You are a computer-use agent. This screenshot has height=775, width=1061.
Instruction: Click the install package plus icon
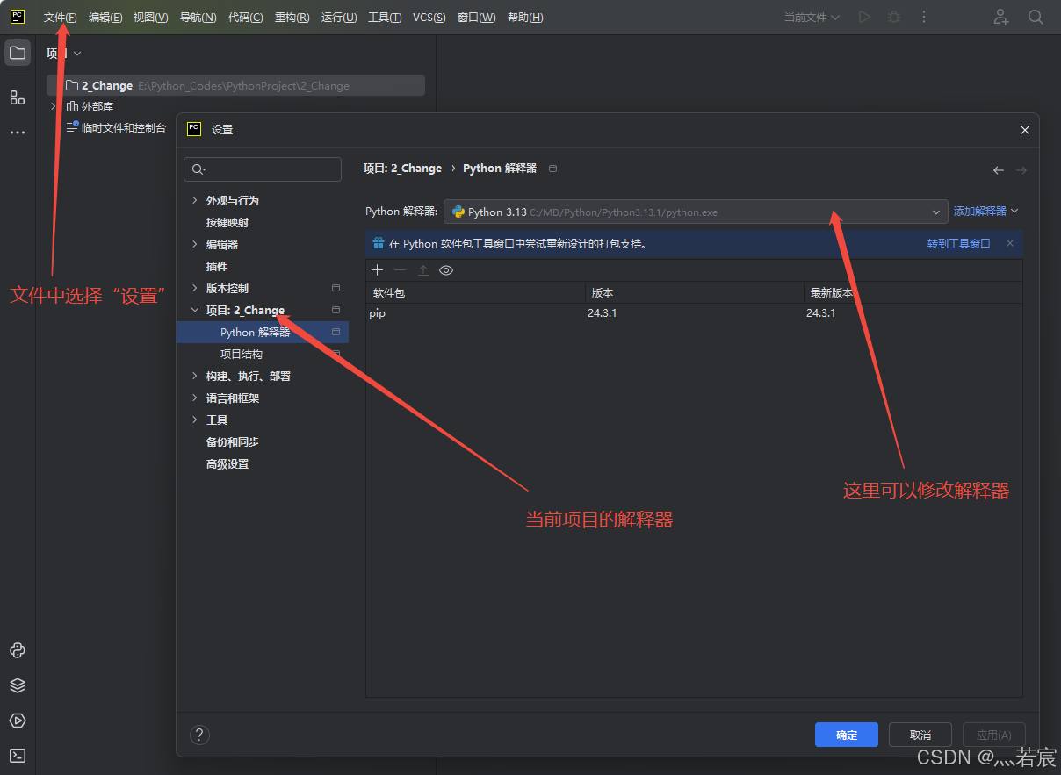click(x=378, y=269)
